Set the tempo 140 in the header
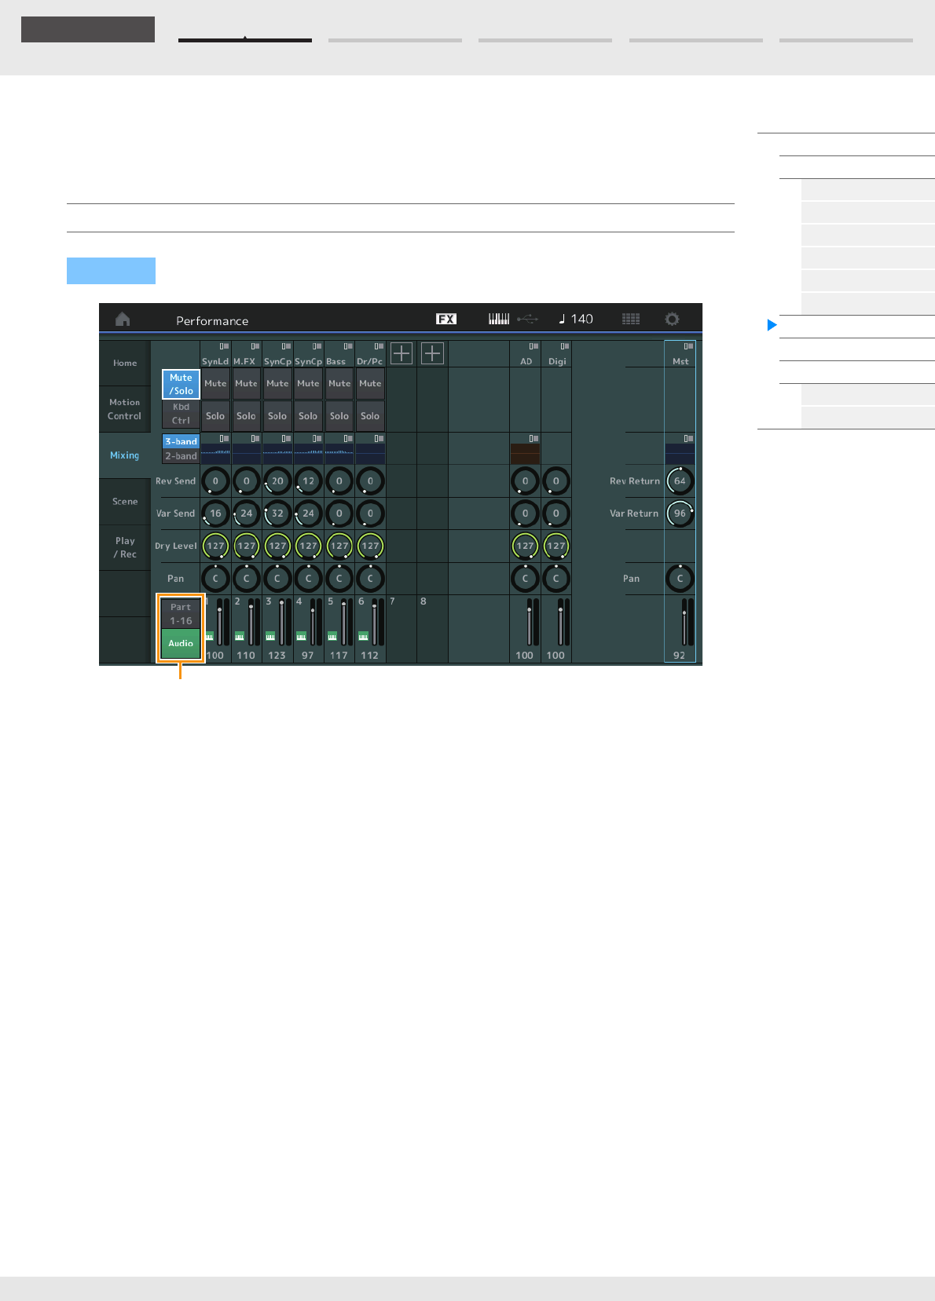Screen dimensions: 935x1301 (577, 319)
